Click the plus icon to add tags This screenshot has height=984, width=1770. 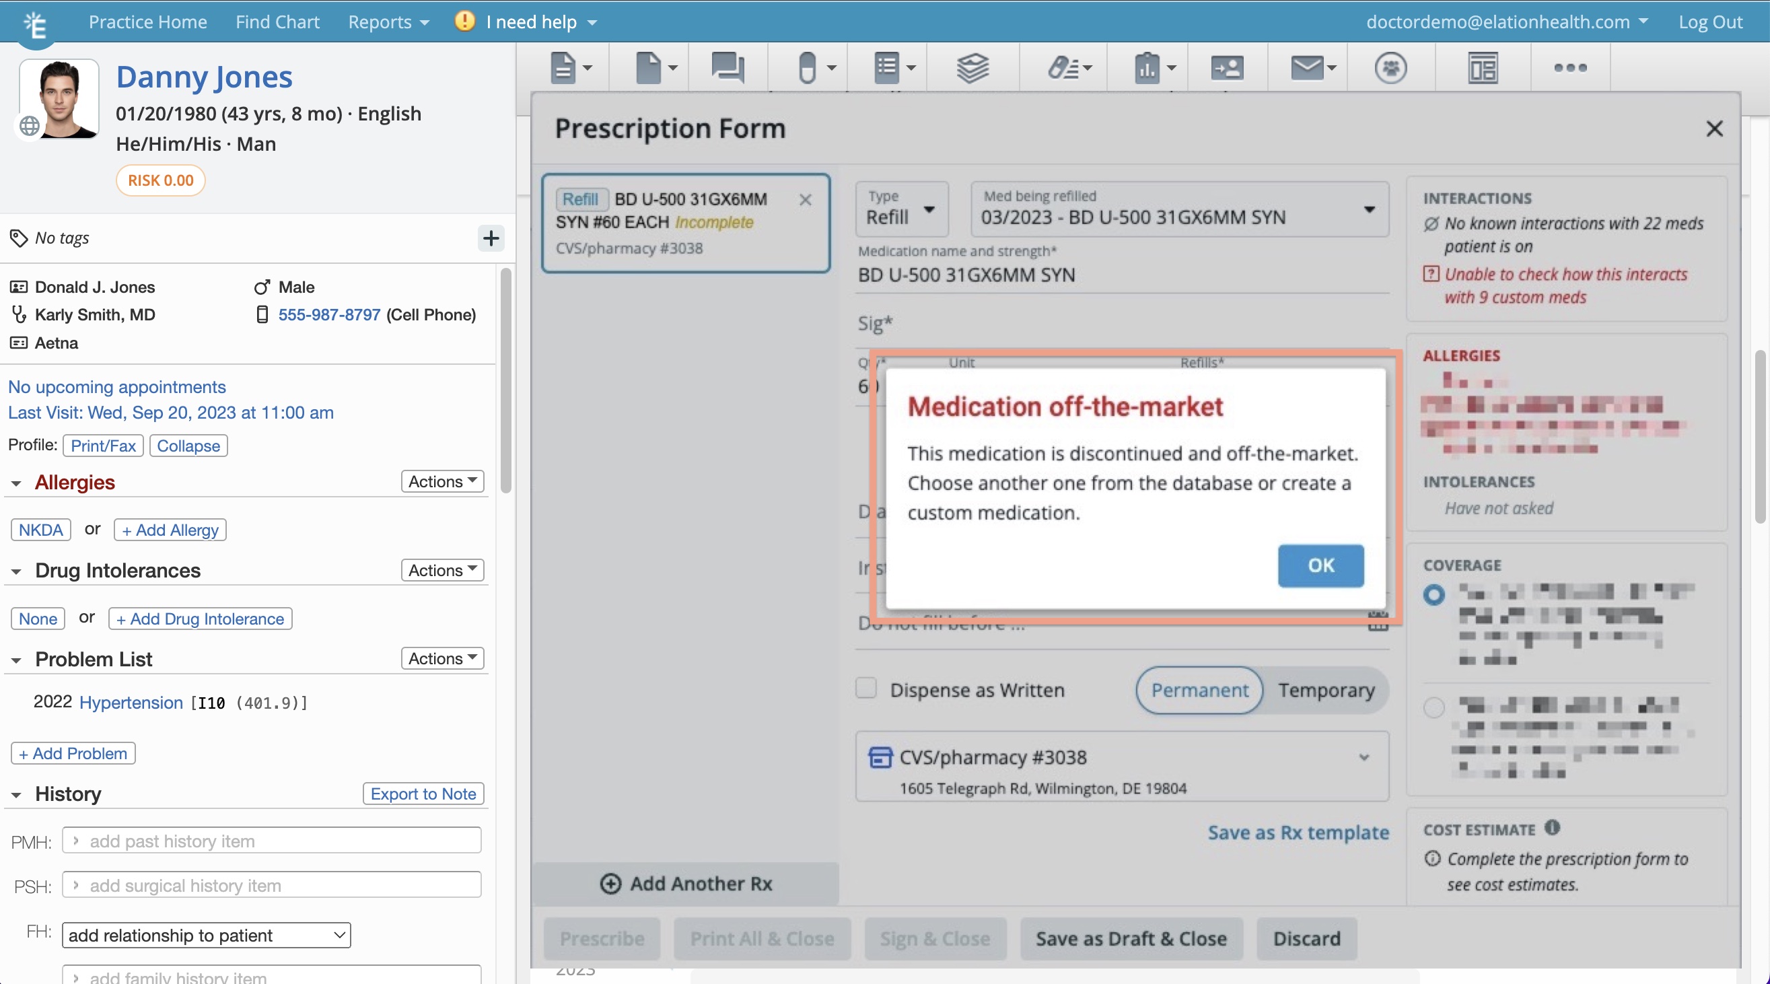tap(491, 238)
